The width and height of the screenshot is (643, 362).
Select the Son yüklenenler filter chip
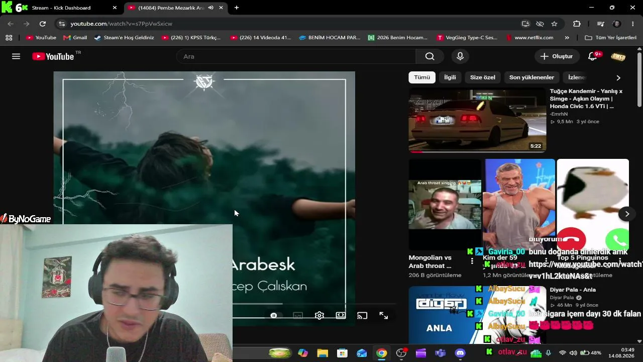point(531,77)
